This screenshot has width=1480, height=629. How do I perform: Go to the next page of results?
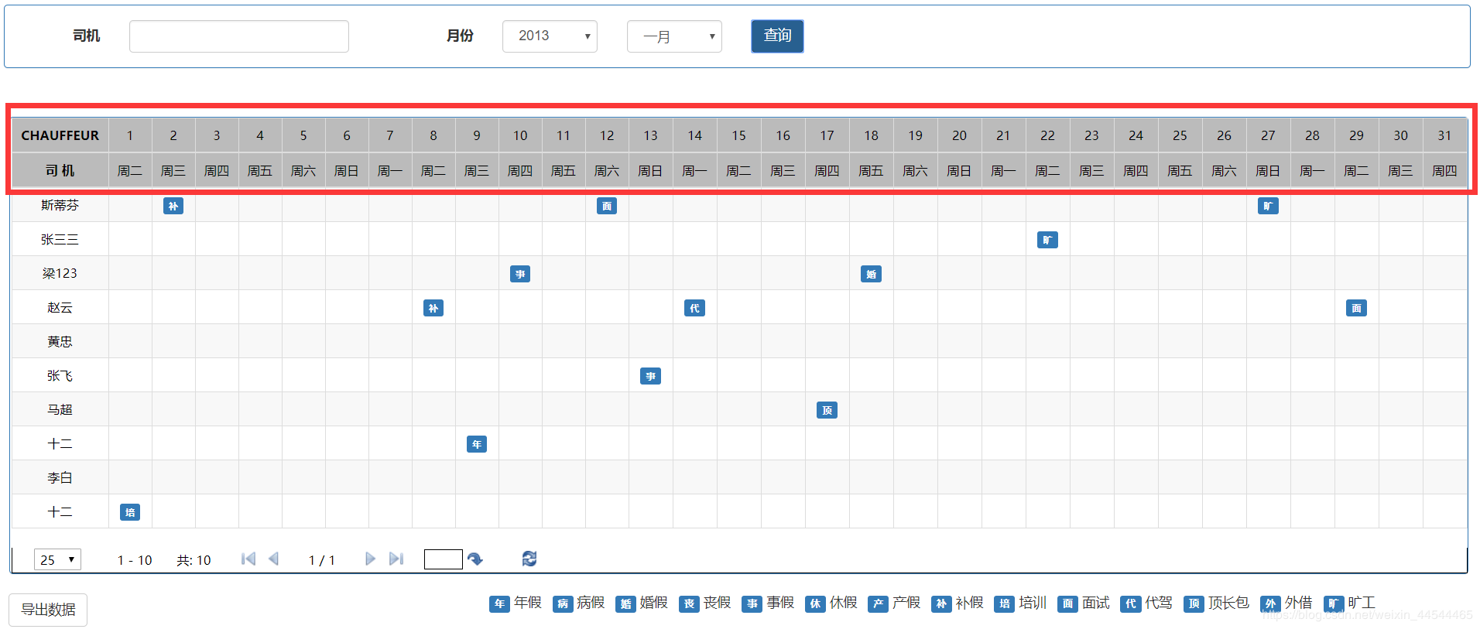370,559
